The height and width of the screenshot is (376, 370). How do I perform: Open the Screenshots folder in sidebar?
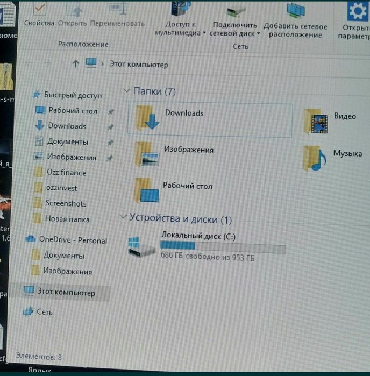66,203
